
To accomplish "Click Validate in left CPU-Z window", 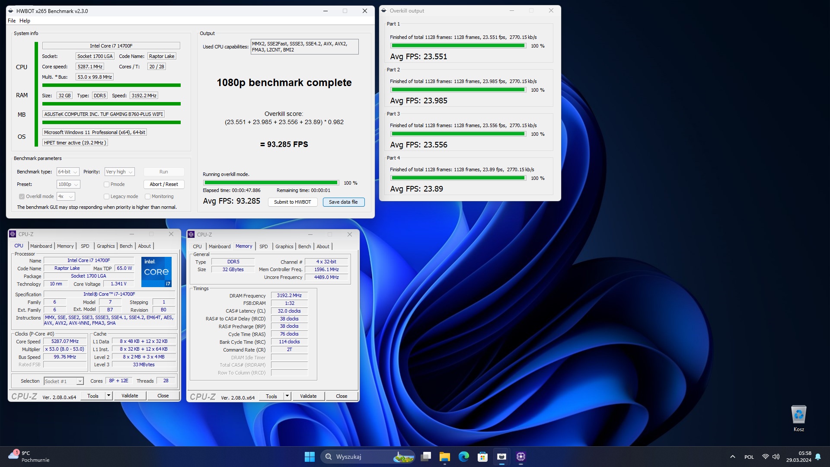I will tap(130, 396).
